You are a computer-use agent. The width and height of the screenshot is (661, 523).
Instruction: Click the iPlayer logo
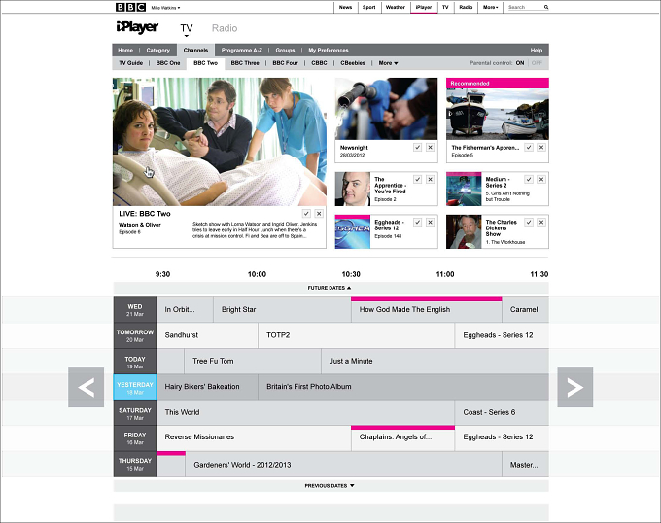tap(137, 27)
